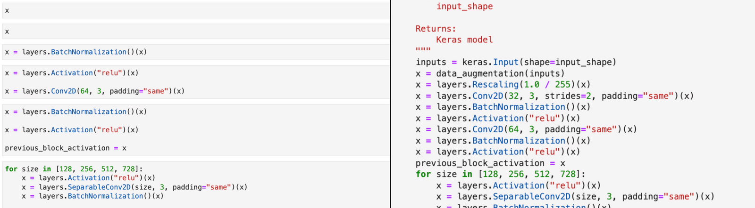Click the previous_block_activation line in the left notebook cell
This screenshot has width=755, height=208.
coord(66,148)
